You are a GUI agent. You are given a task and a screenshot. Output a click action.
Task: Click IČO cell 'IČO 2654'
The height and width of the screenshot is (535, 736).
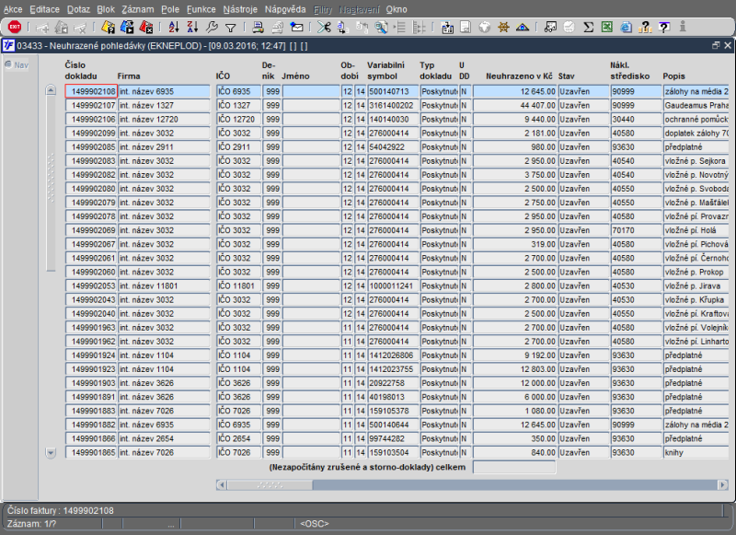click(x=238, y=438)
